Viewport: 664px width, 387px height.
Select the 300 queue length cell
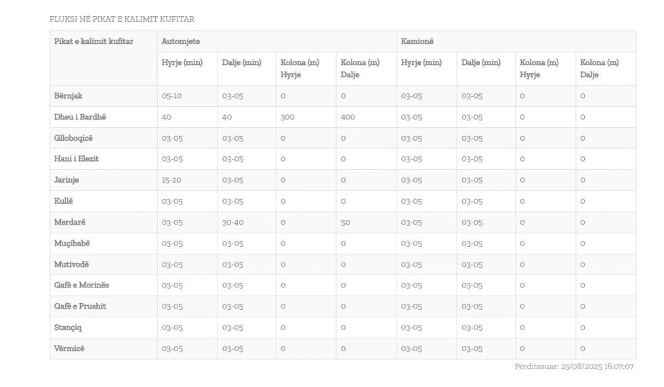287,117
